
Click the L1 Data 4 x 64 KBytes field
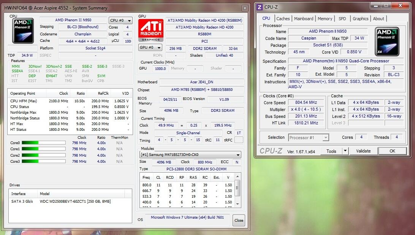pos(366,103)
